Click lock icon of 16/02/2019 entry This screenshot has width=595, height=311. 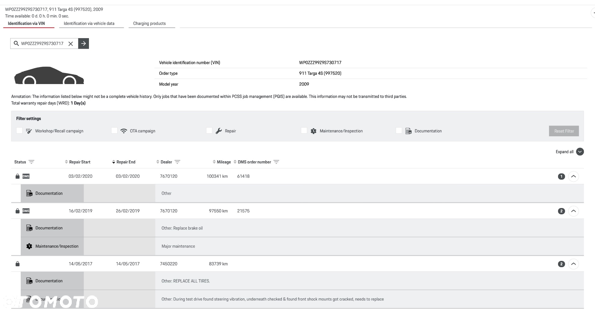tap(17, 211)
